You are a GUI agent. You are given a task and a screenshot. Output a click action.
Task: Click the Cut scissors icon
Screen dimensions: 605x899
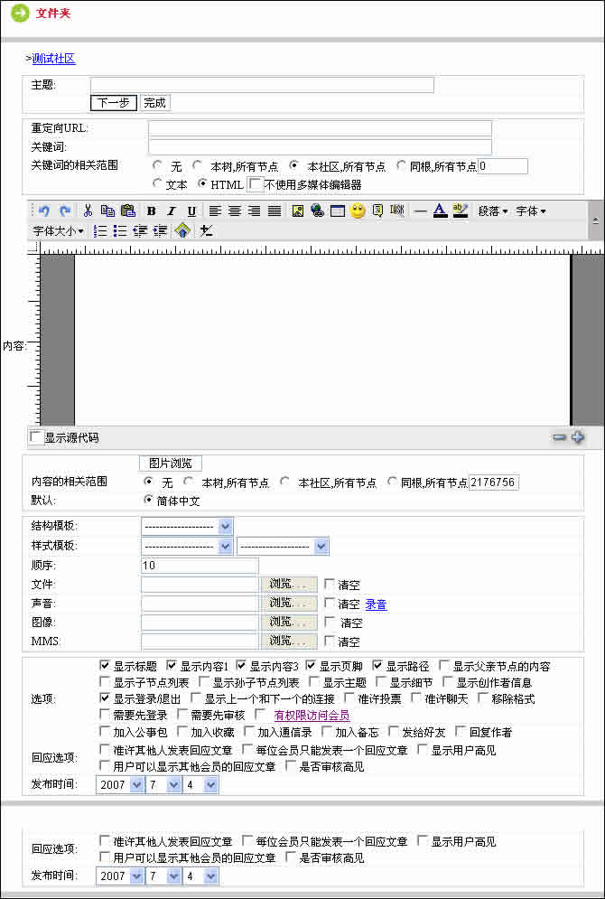coord(88,211)
